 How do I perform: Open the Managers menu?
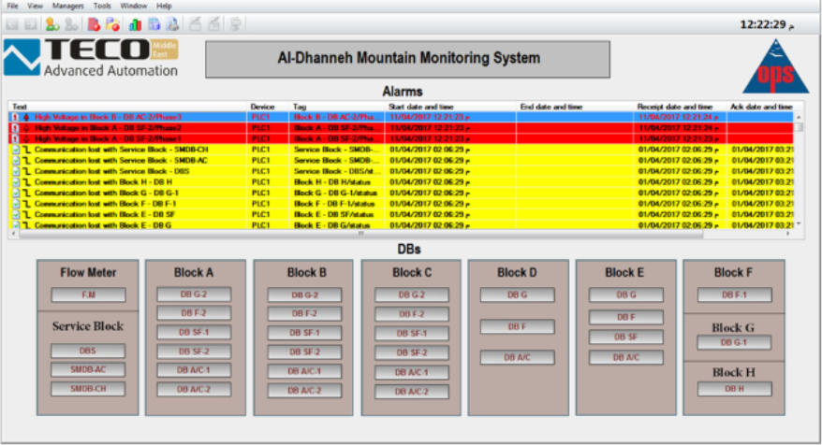point(67,6)
